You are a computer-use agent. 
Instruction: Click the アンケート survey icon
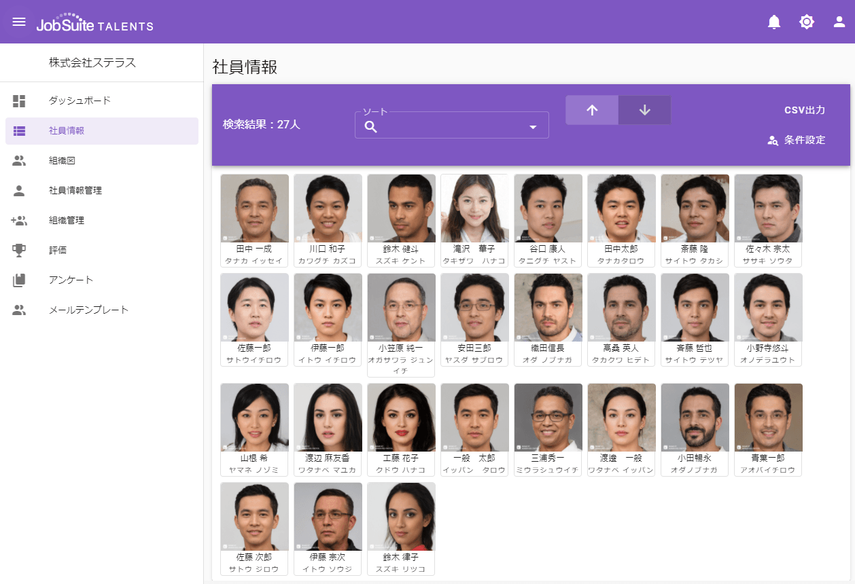point(19,280)
